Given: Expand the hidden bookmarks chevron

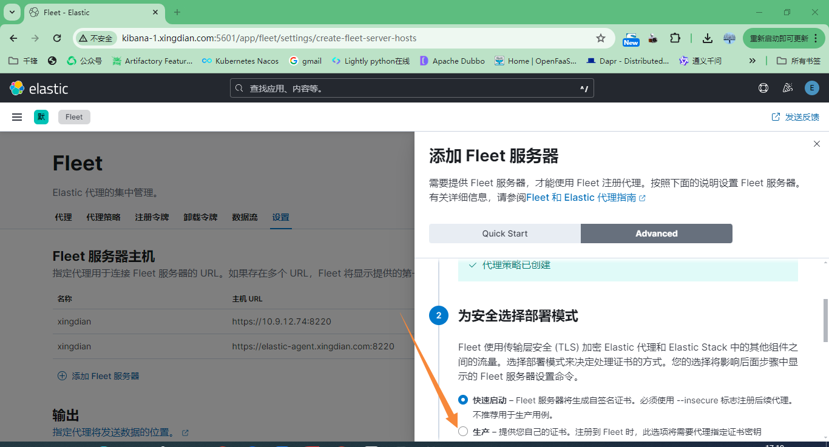Looking at the screenshot, I should [753, 61].
